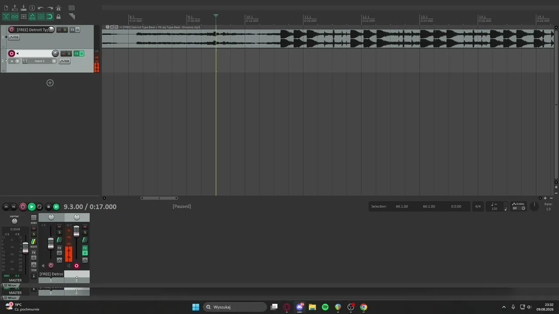Open TRIM envelope button on track 2
Screen dimensions: 559x314
(65, 61)
